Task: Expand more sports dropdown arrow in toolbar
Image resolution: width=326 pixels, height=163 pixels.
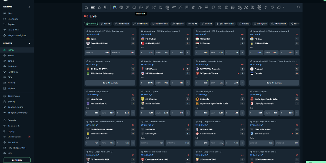Action: coord(283,7)
